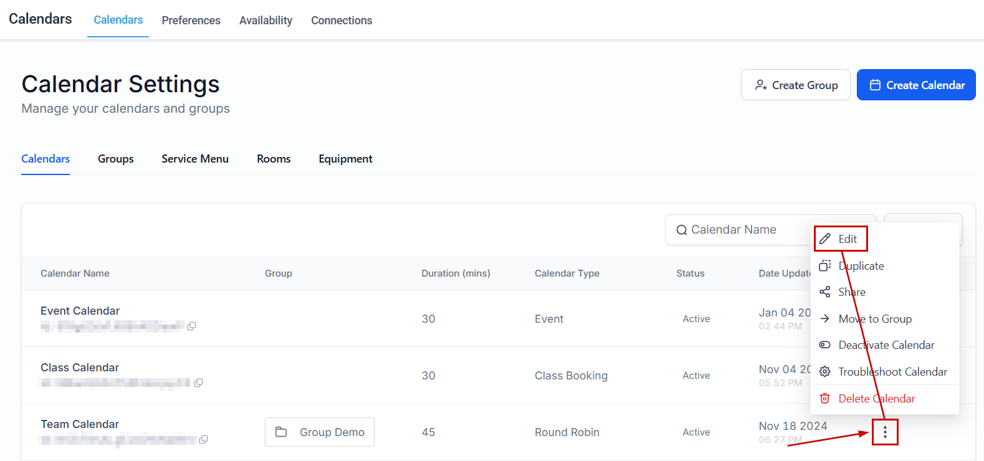Image resolution: width=984 pixels, height=461 pixels.
Task: Click the trash icon beside Delete Calendar
Action: [x=825, y=399]
